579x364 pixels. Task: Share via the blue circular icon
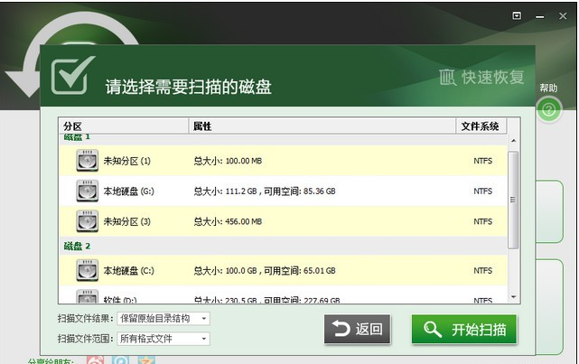(121, 360)
